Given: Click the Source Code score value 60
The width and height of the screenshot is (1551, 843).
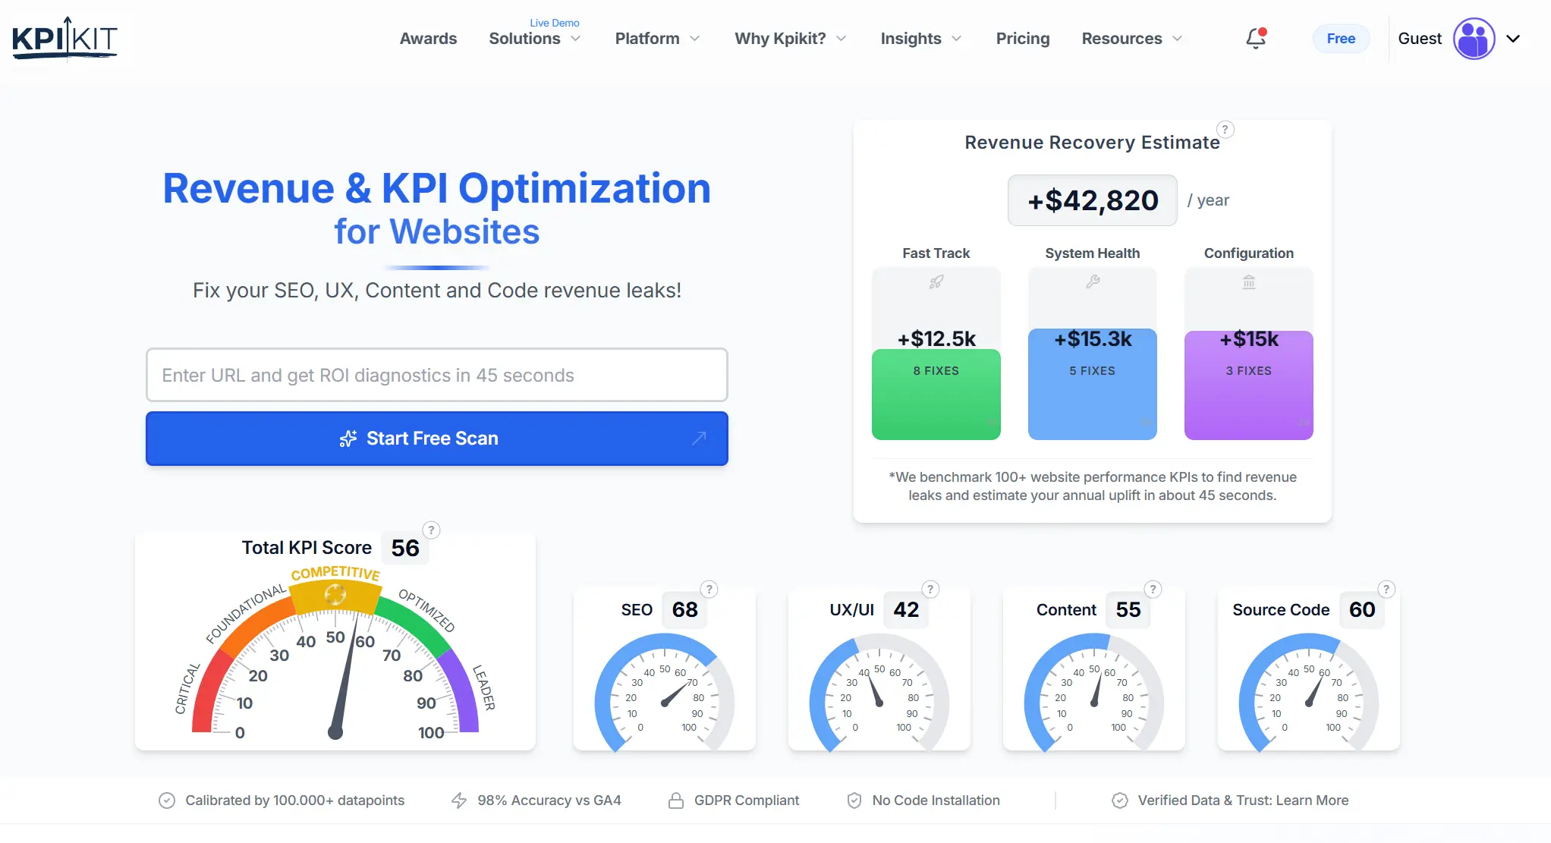Looking at the screenshot, I should coord(1362,610).
